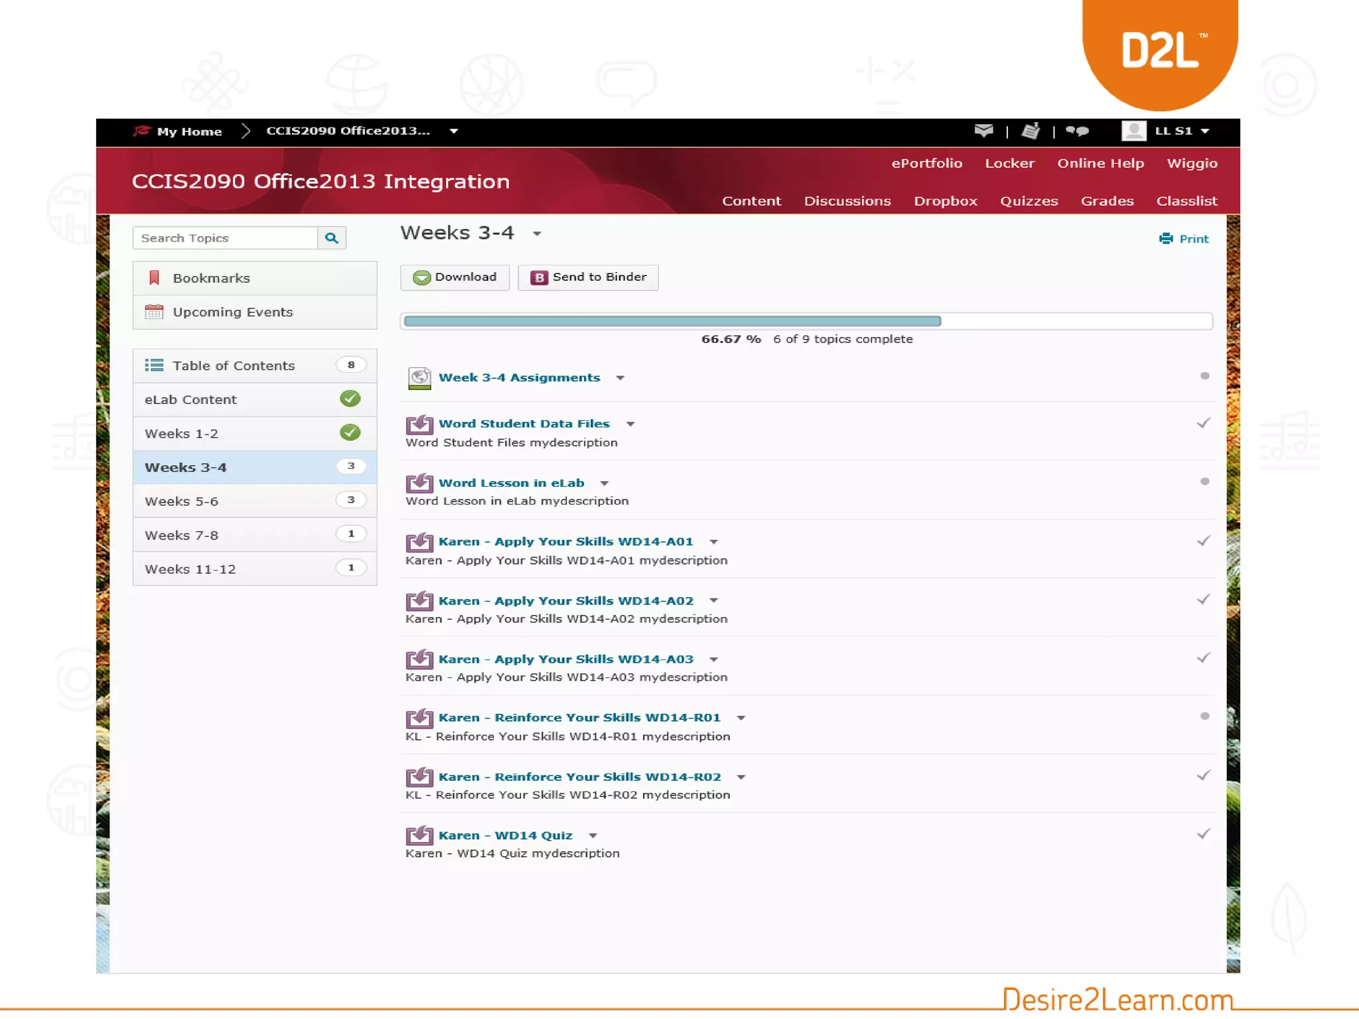Open the messages envelope icon
The width and height of the screenshot is (1359, 1019).
[x=983, y=131]
